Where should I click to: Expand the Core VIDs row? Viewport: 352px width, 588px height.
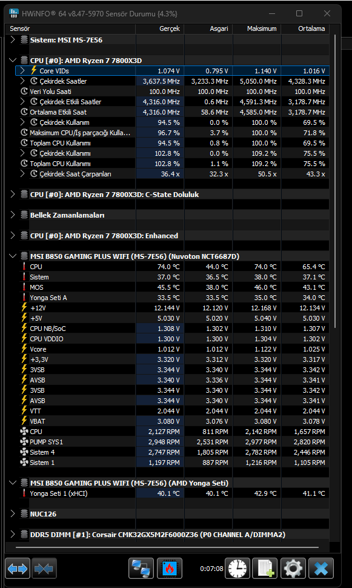tap(22, 70)
